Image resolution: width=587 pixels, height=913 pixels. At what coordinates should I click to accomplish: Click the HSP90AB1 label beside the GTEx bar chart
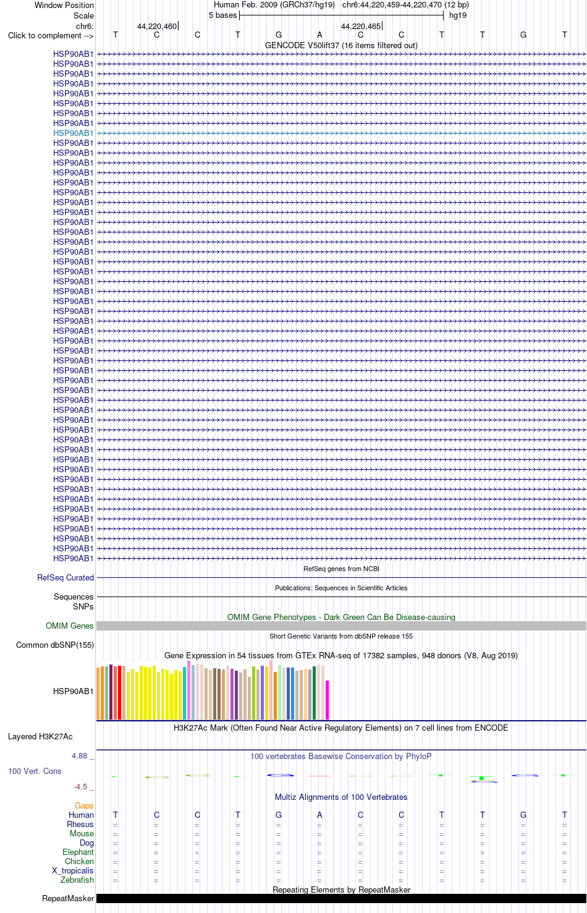pos(74,691)
